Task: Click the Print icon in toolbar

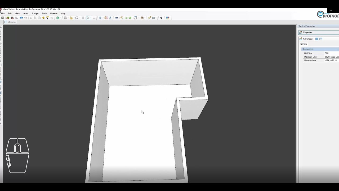Action: pyautogui.click(x=16, y=18)
